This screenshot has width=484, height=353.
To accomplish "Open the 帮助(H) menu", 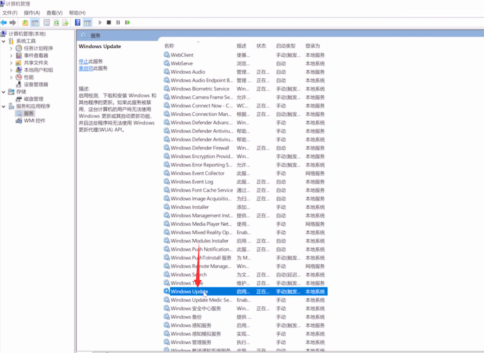I will (77, 13).
